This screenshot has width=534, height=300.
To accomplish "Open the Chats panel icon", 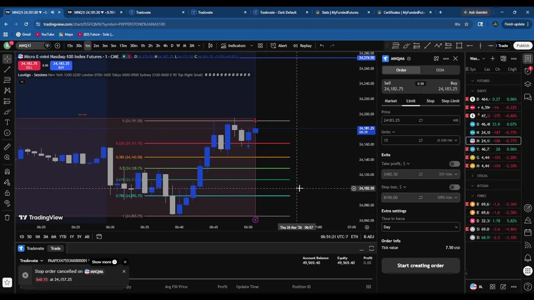I will (528, 97).
